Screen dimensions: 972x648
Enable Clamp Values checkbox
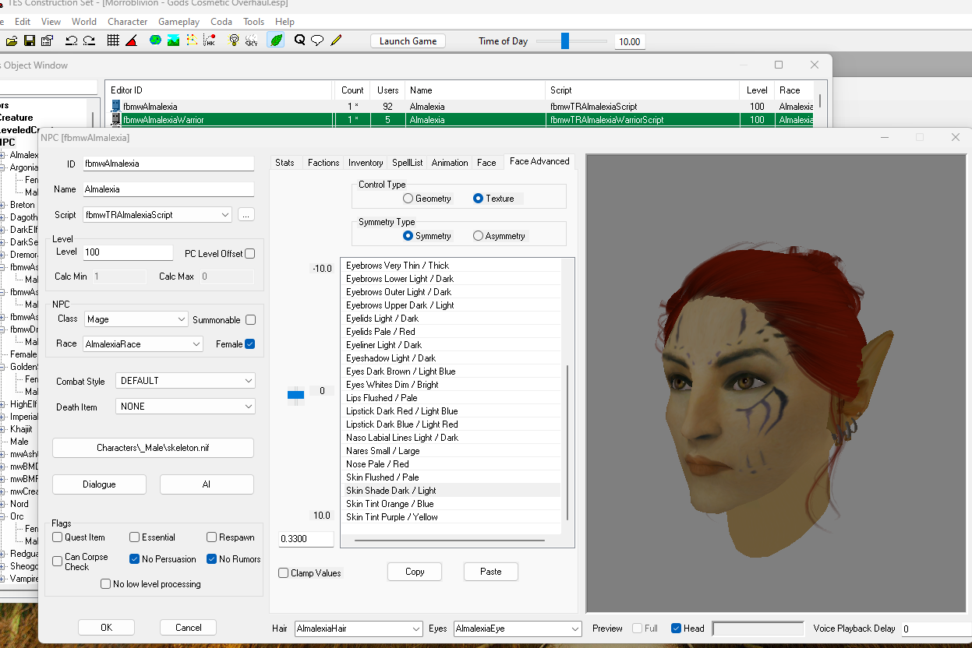coord(284,573)
